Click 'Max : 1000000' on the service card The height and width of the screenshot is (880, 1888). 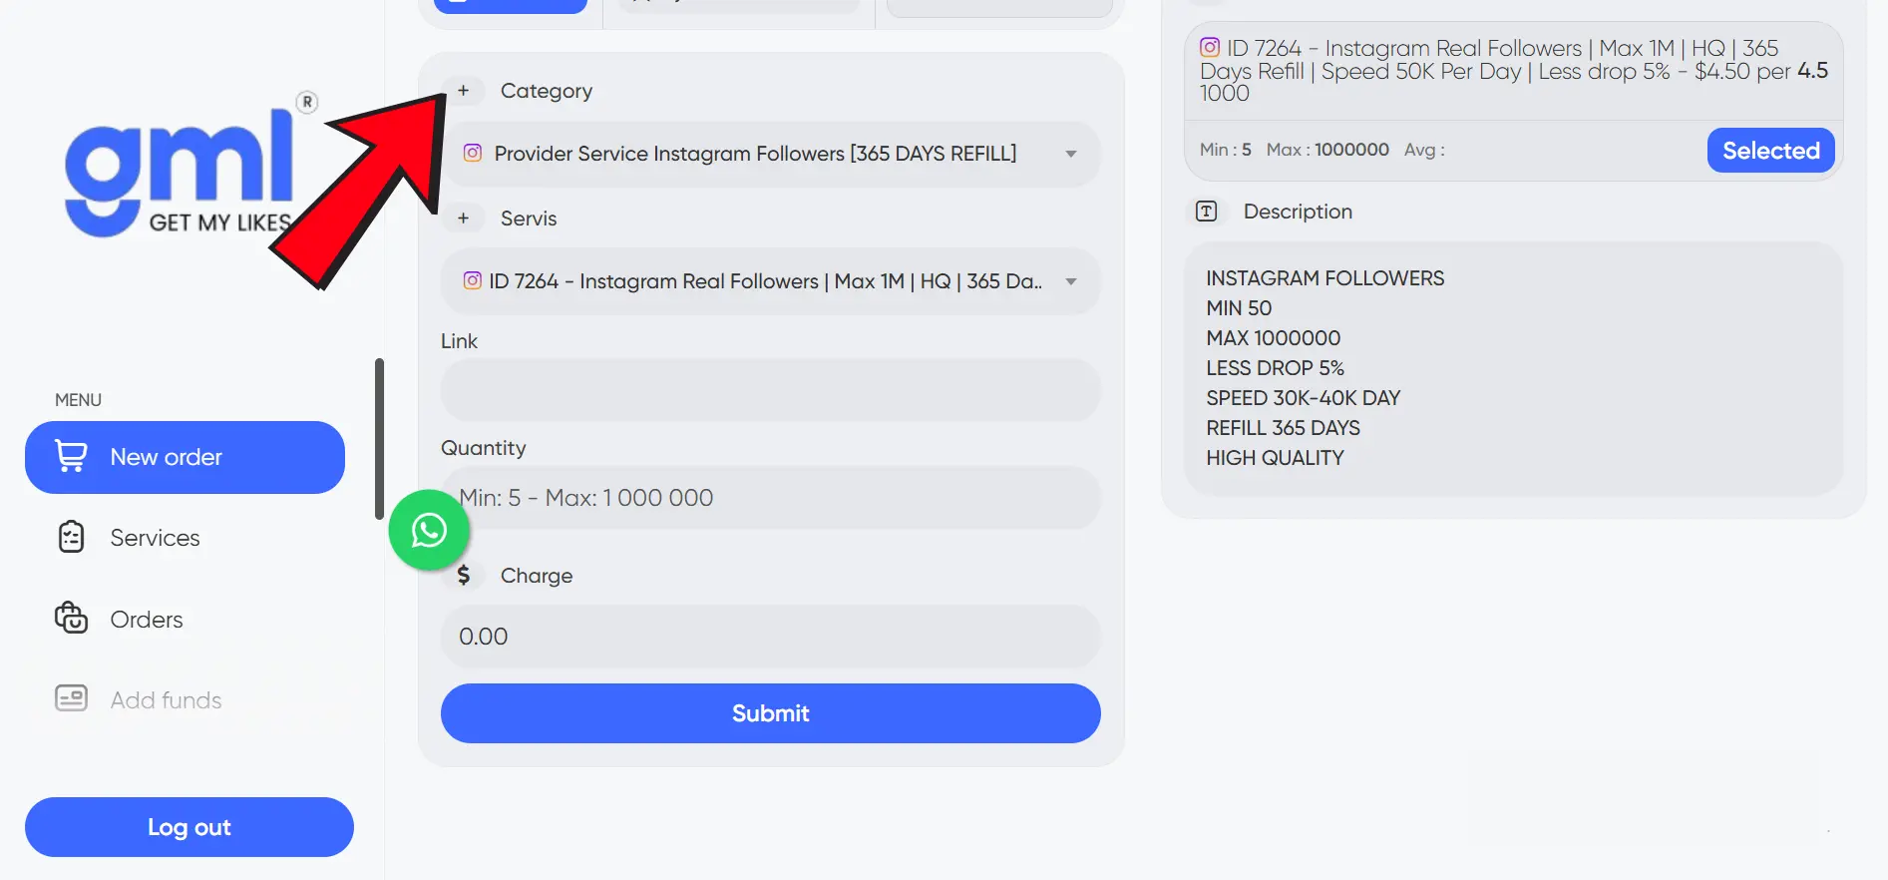click(1327, 150)
